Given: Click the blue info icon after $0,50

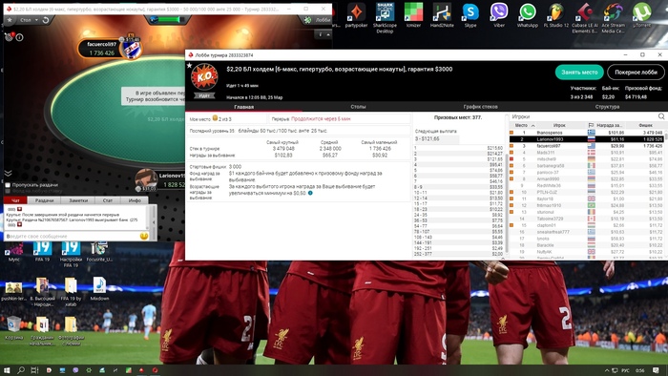Looking at the screenshot, I should (310, 194).
